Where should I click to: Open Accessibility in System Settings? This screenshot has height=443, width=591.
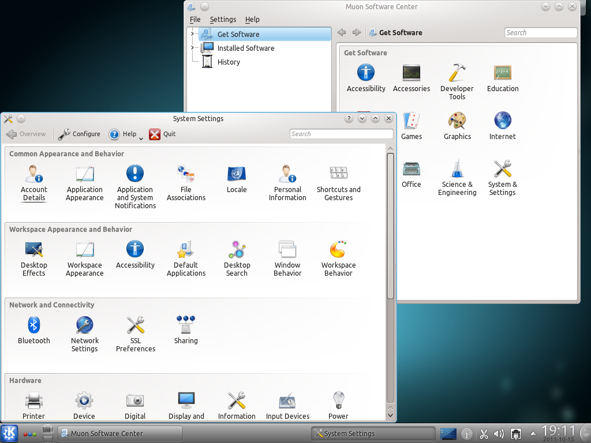coord(135,255)
